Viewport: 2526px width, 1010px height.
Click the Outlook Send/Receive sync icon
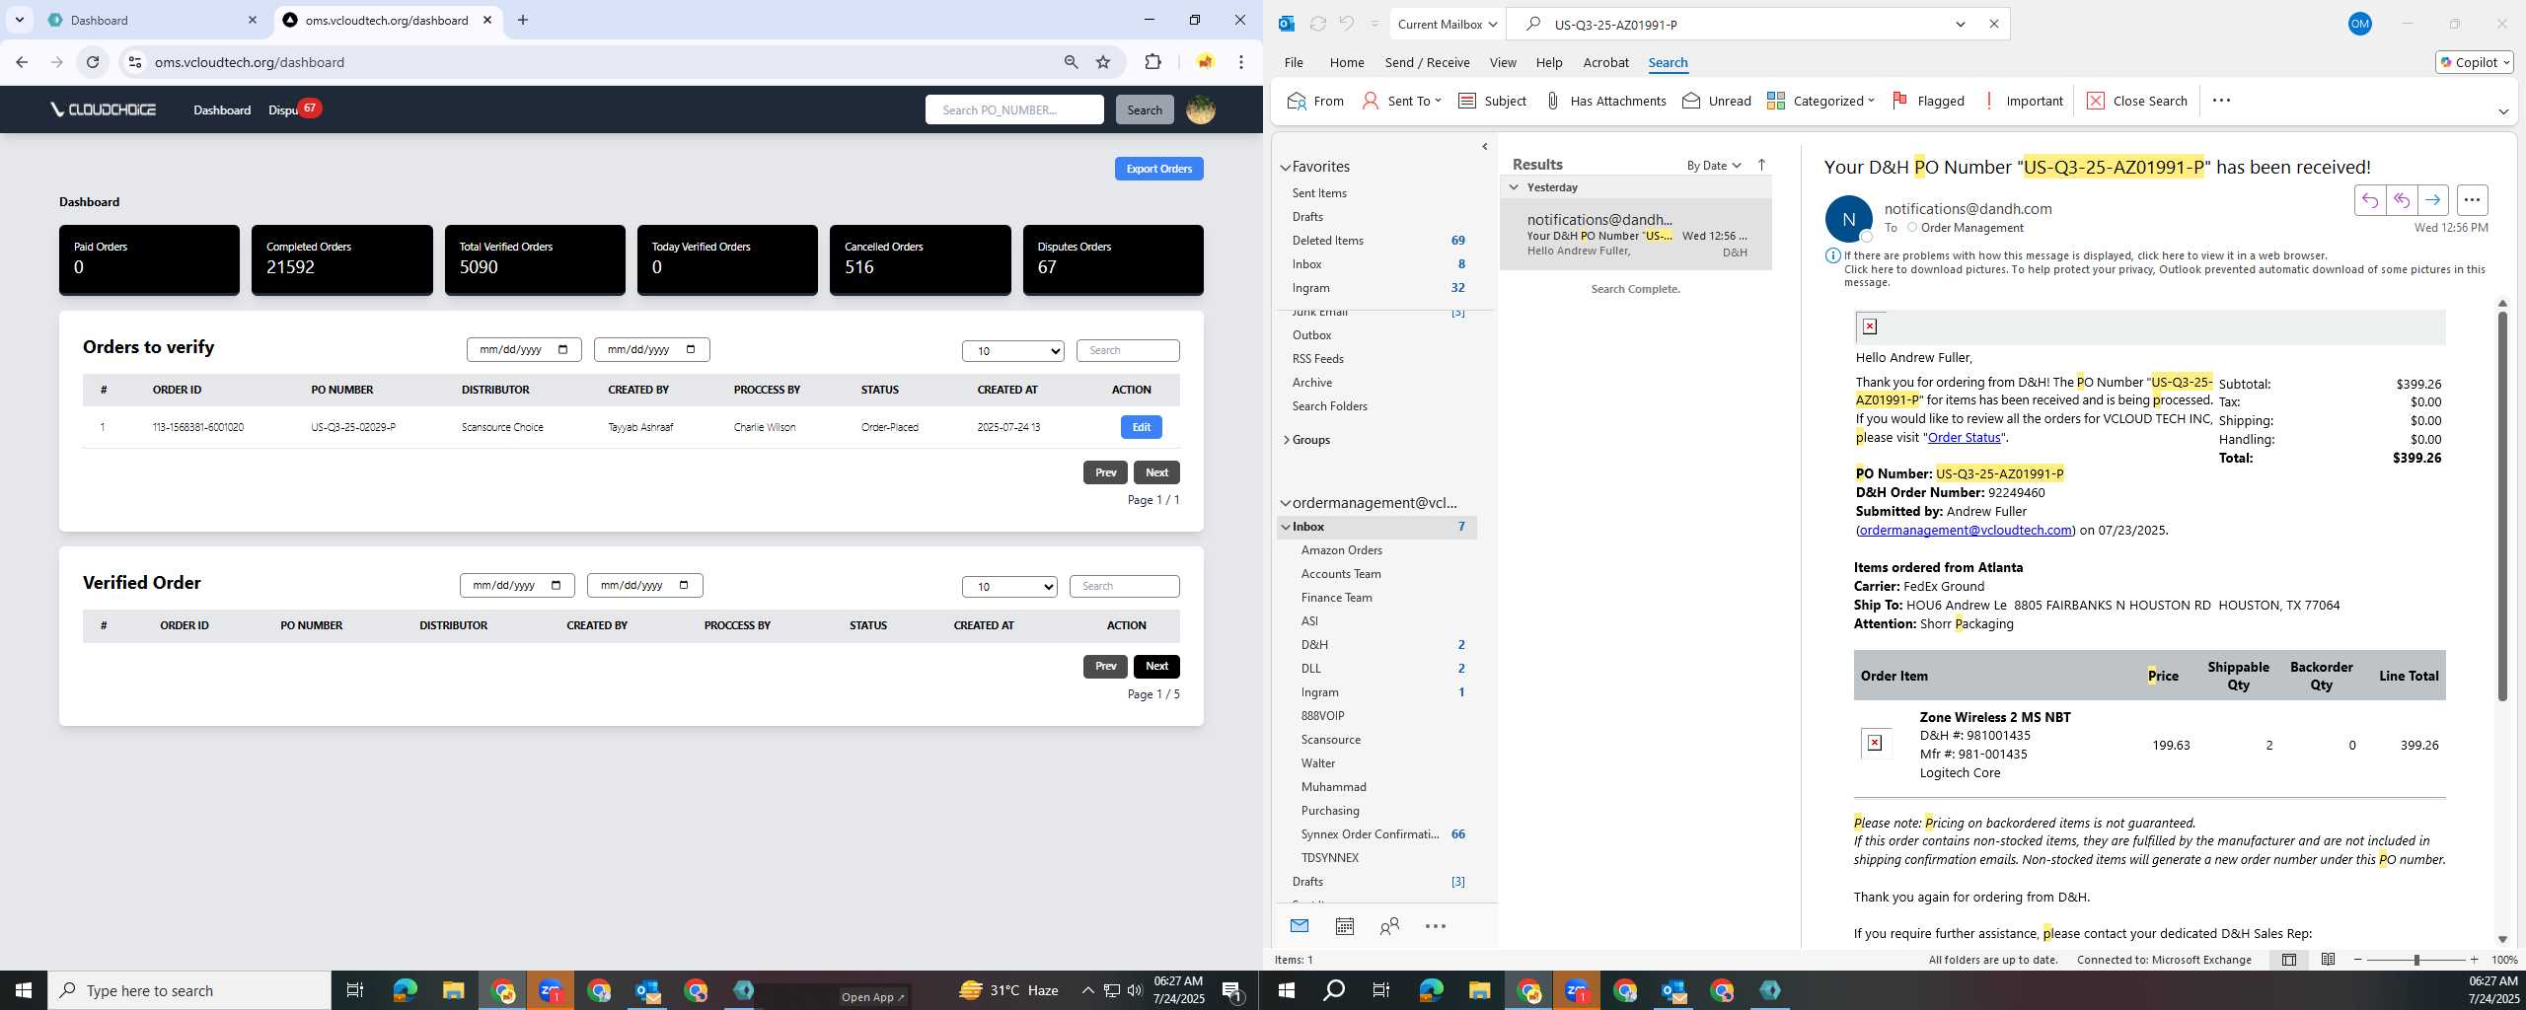tap(1317, 24)
